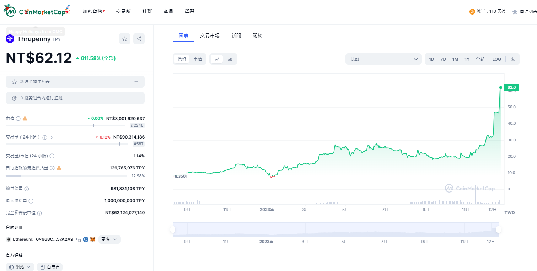This screenshot has width=537, height=271.
Task: Open the 比較 comparison dropdown
Action: pyautogui.click(x=383, y=59)
